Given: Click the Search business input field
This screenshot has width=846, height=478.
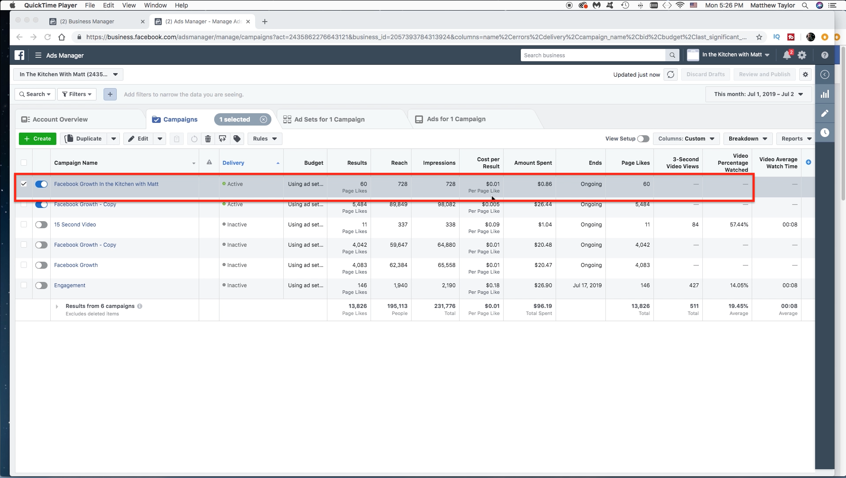Looking at the screenshot, I should click(x=593, y=55).
